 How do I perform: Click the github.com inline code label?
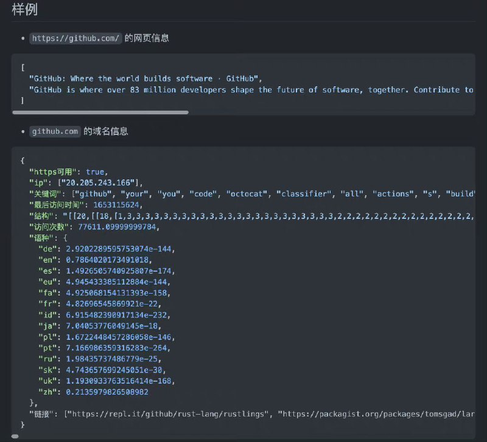(55, 131)
